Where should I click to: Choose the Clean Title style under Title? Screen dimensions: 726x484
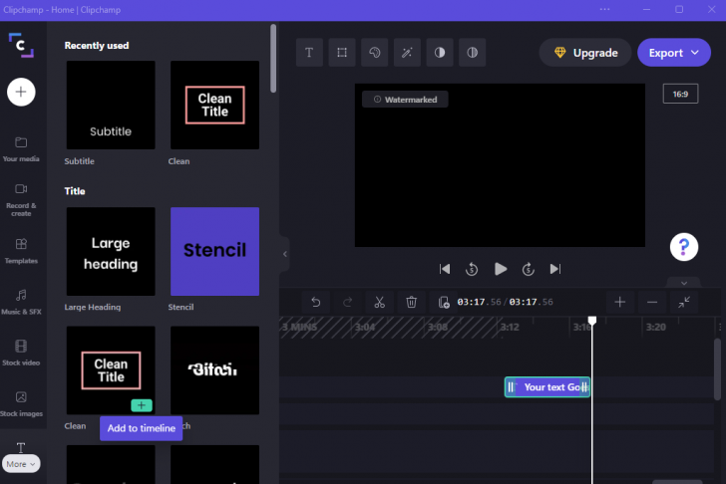(x=111, y=370)
